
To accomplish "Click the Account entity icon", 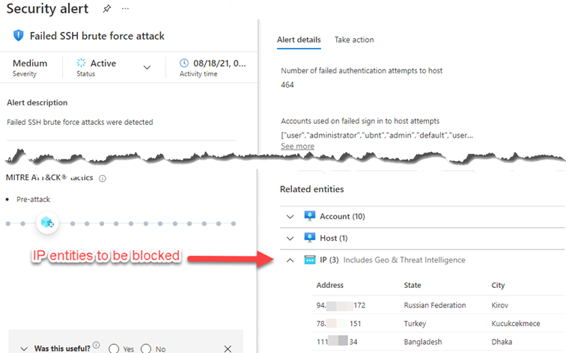I will (x=310, y=216).
